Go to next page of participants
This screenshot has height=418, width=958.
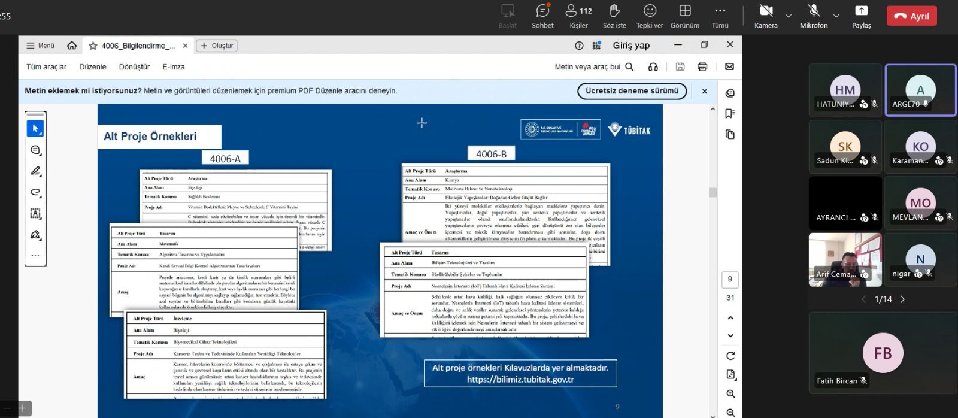point(902,299)
